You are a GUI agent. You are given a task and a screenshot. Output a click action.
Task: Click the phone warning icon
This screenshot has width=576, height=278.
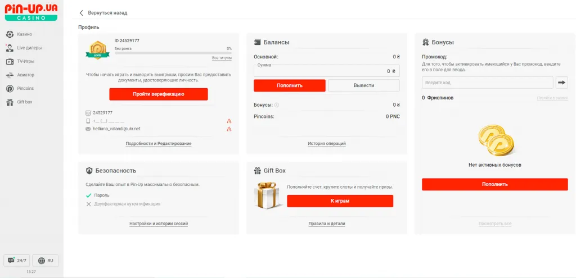click(x=229, y=121)
